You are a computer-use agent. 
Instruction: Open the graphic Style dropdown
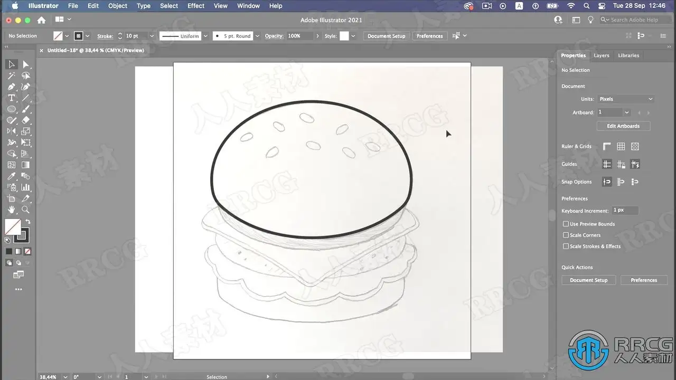tap(353, 36)
